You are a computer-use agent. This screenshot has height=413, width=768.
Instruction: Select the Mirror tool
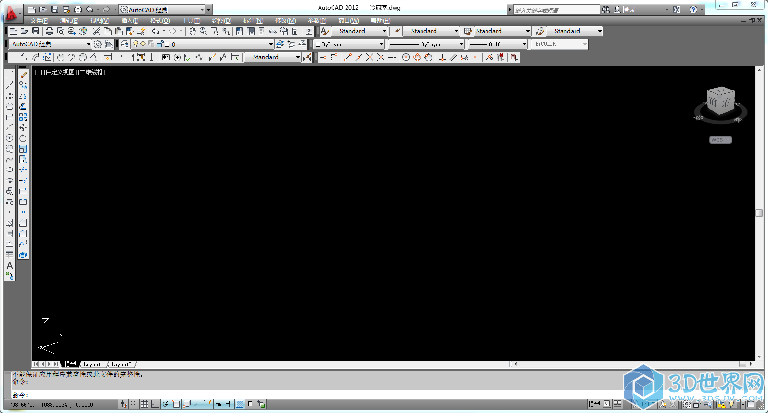tap(23, 96)
